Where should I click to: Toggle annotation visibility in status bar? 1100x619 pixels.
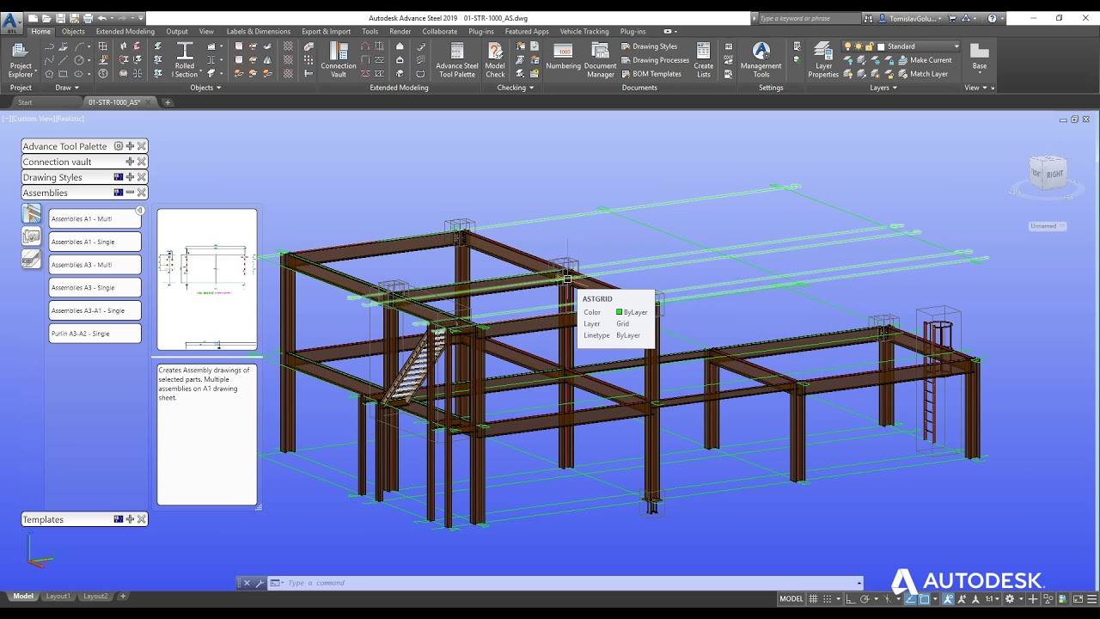[948, 599]
